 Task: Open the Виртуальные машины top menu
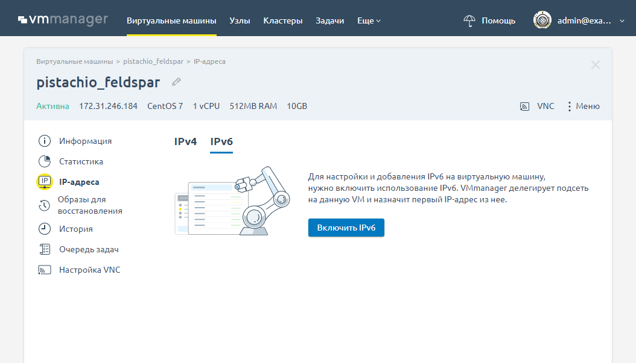tap(171, 20)
